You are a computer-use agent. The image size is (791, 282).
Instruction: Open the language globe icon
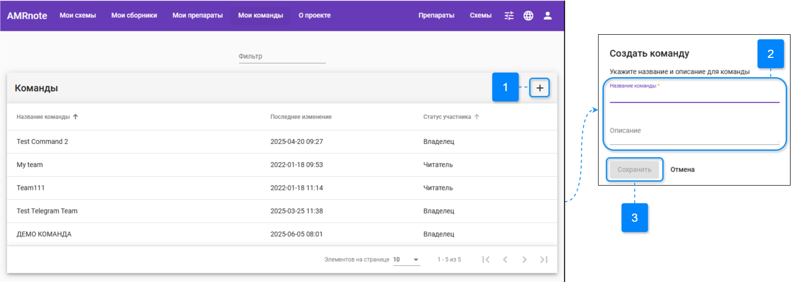coord(528,15)
